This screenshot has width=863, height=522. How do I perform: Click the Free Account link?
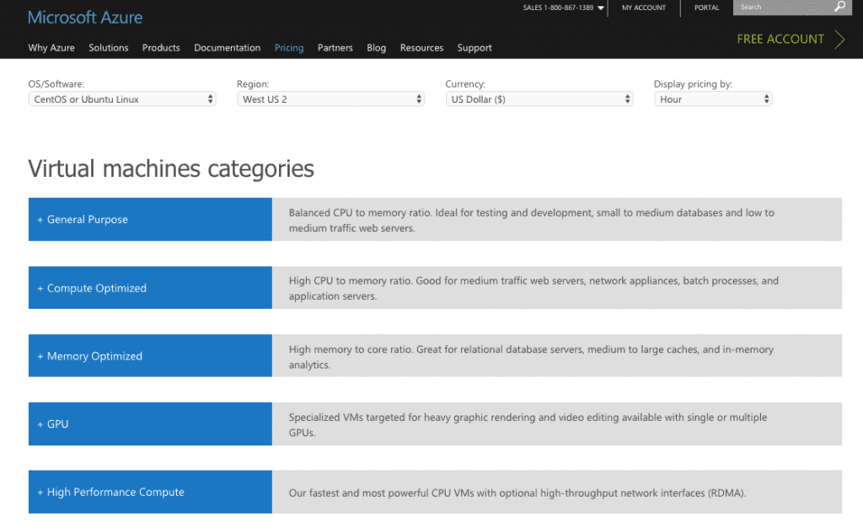780,39
